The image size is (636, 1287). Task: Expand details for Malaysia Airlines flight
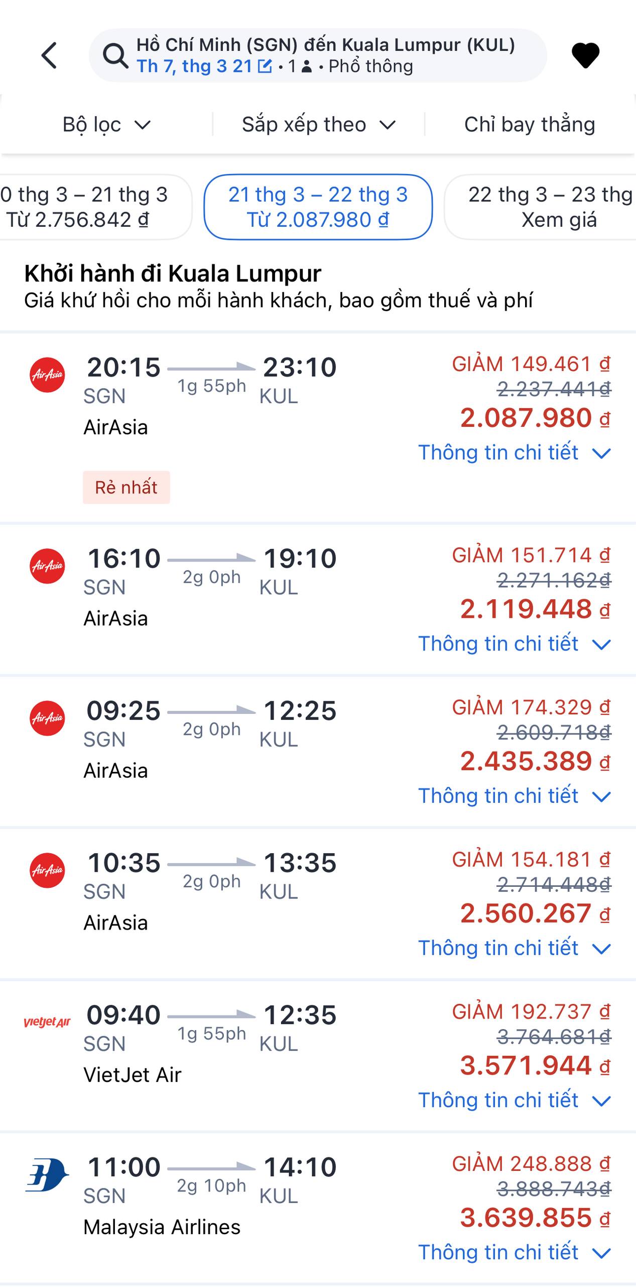point(515,1252)
